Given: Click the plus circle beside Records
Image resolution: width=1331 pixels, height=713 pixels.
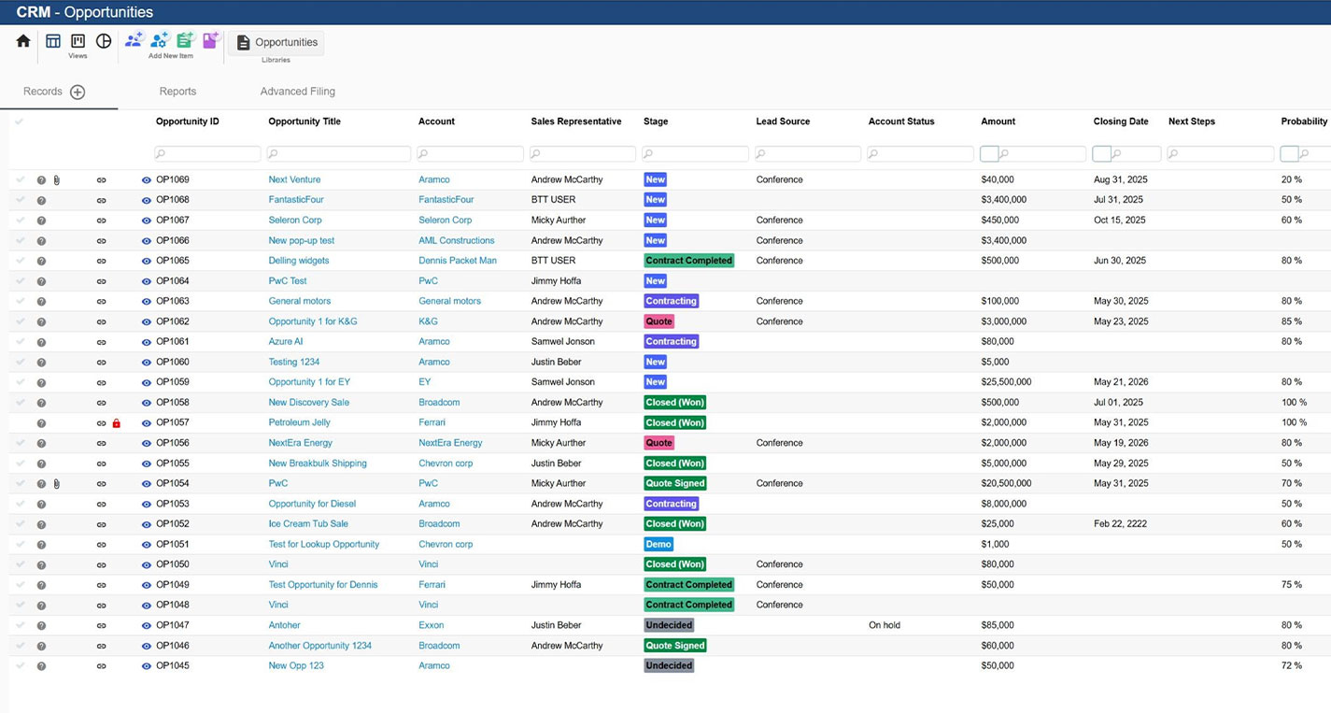Looking at the screenshot, I should [x=78, y=92].
